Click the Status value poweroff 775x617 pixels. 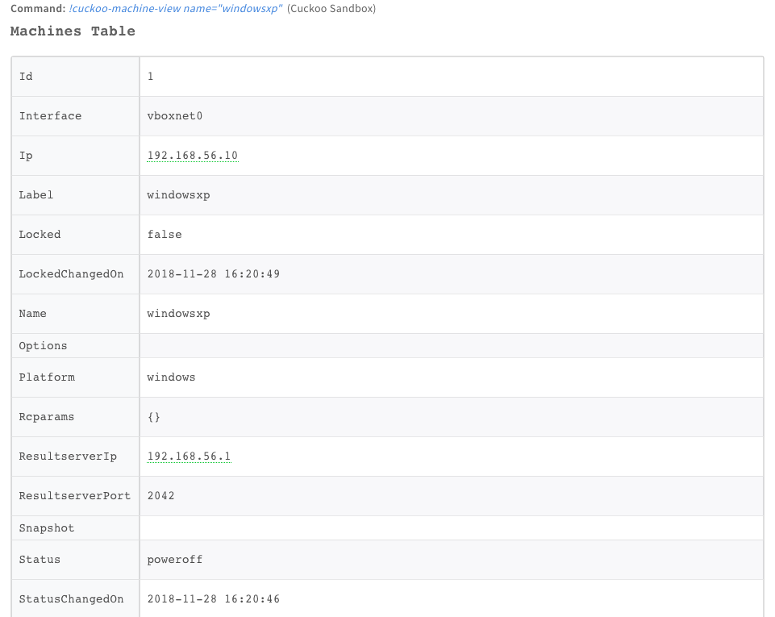tap(174, 560)
